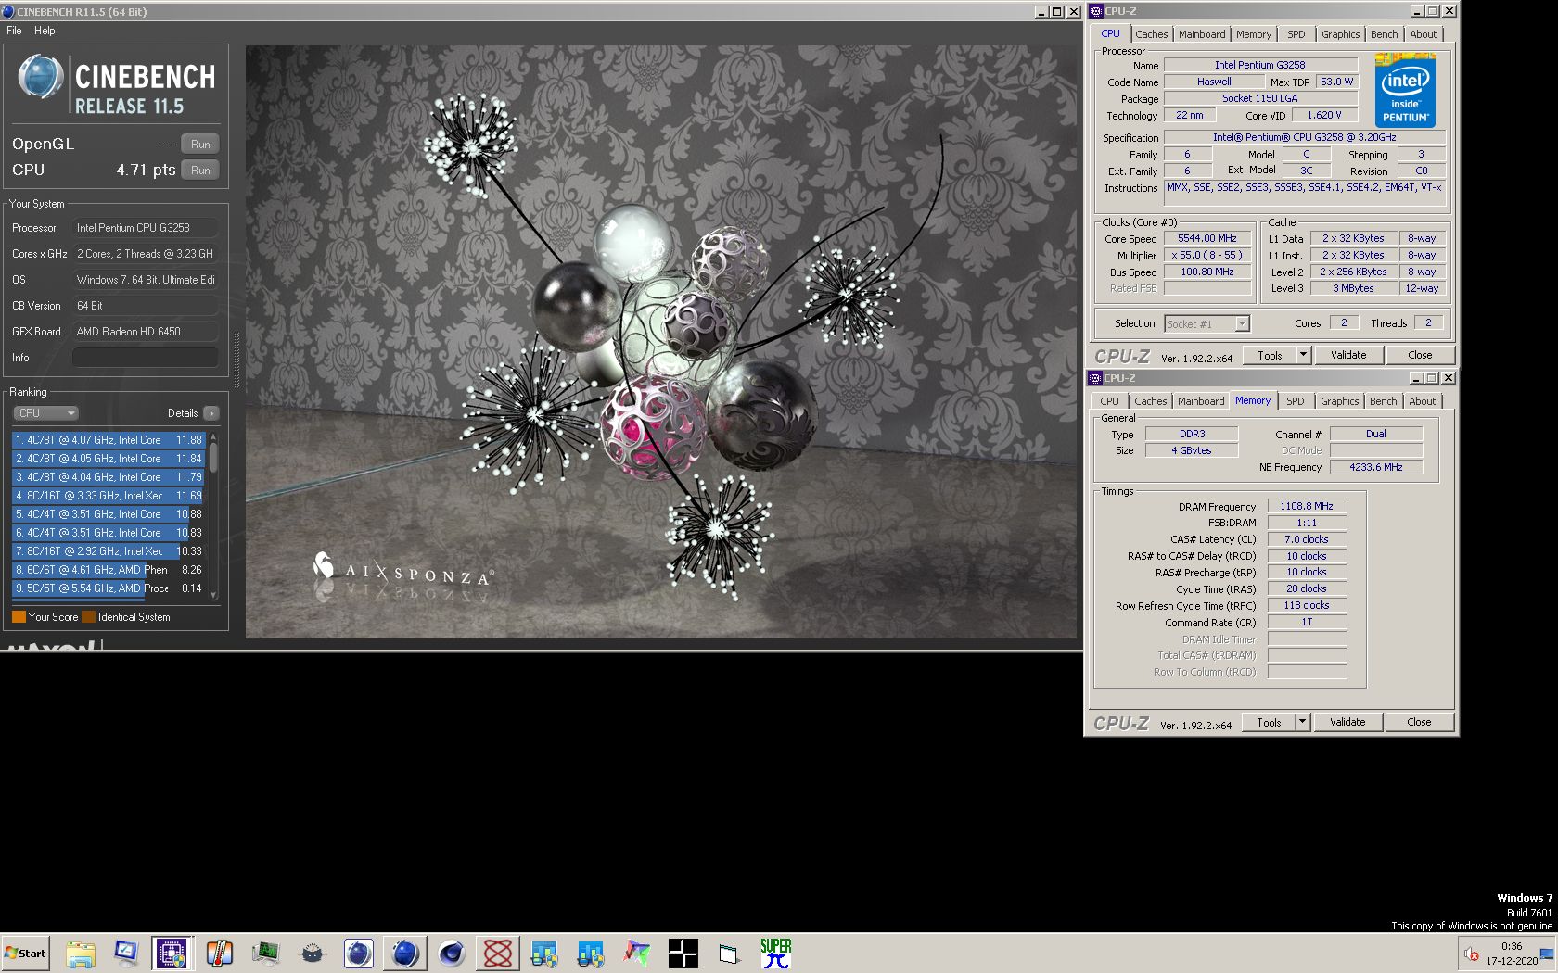Open Bench tab in top CPU-Z

pos(1385,34)
